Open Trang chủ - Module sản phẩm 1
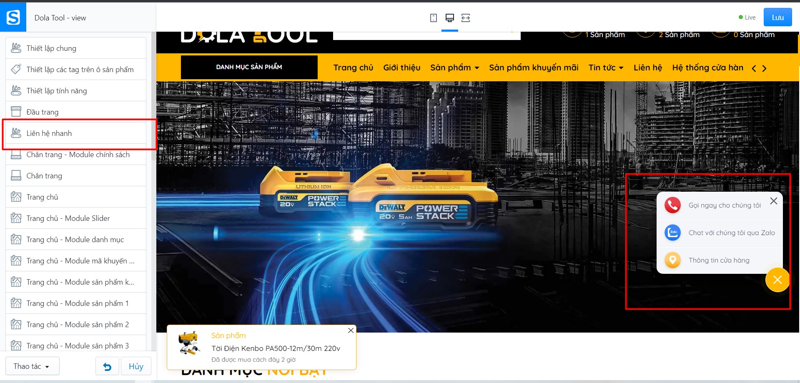800x383 pixels. (x=76, y=303)
